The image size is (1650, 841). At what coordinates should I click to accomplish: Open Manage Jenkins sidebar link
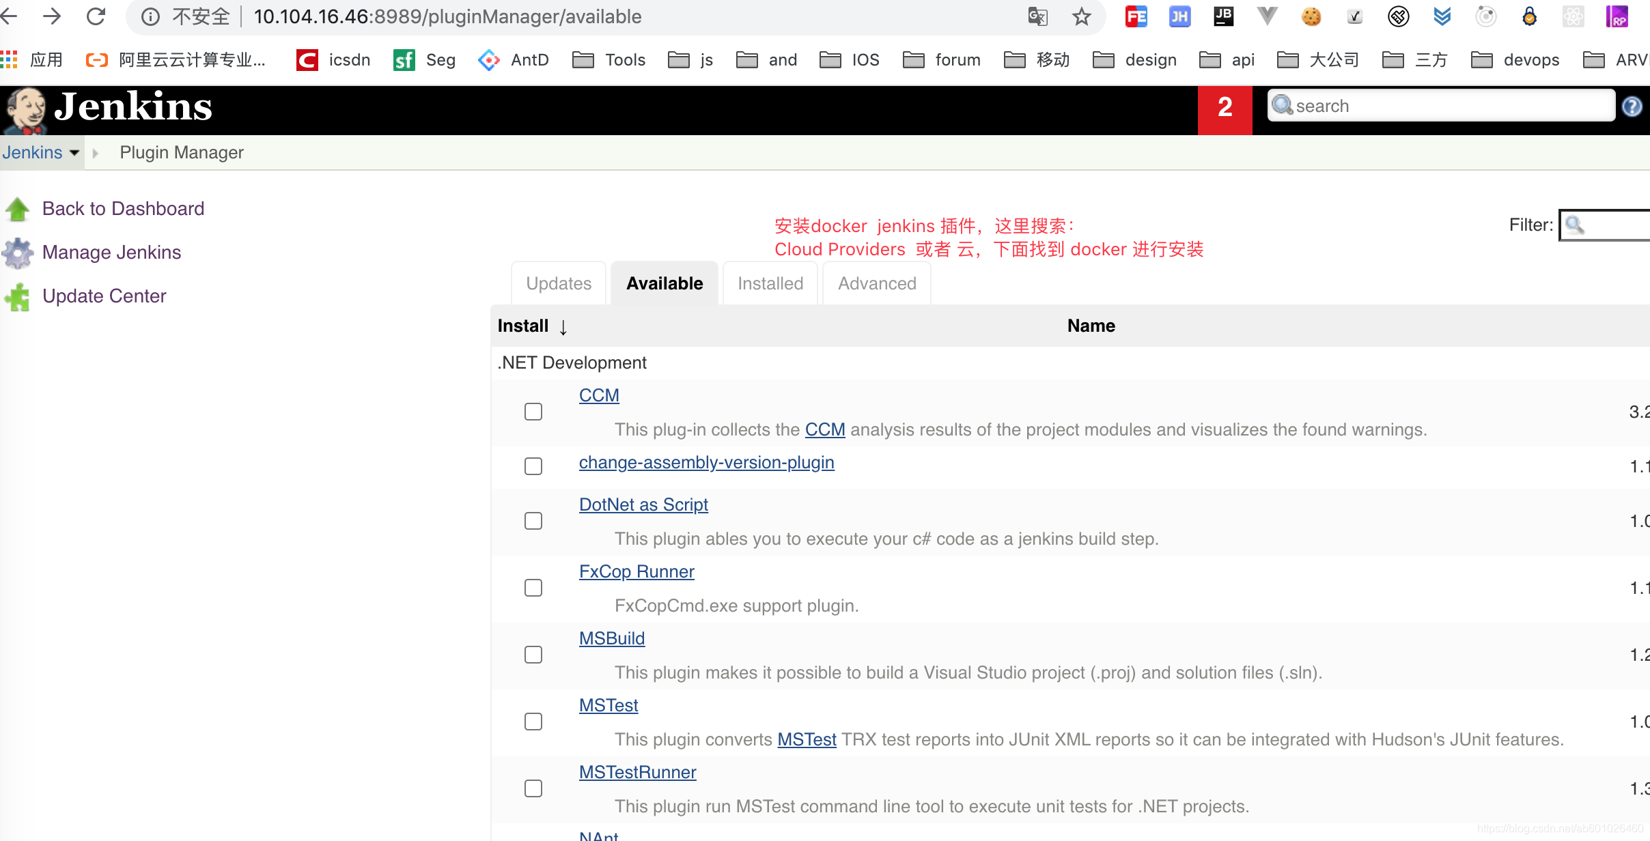[x=112, y=253]
